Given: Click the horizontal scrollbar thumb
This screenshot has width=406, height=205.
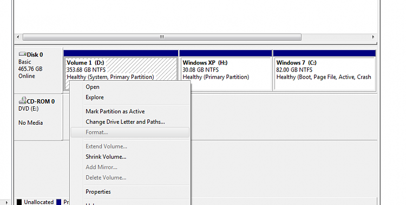Looking at the screenshot, I should coord(162,37).
